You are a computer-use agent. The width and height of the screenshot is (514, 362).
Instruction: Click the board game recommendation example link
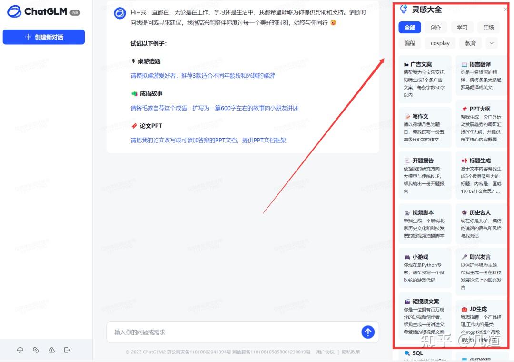click(203, 76)
